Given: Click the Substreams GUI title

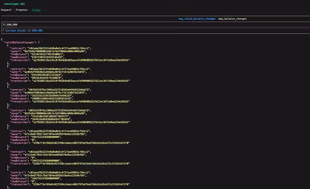Looking at the screenshot, I should click(14, 4).
